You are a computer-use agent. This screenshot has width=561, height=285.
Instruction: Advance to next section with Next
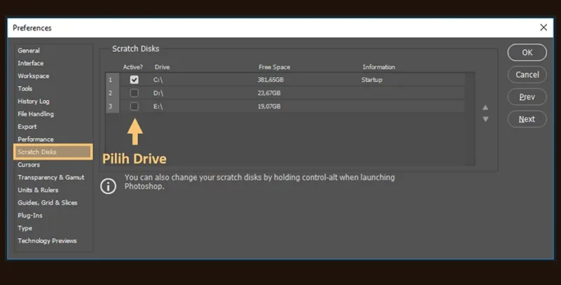click(x=527, y=119)
